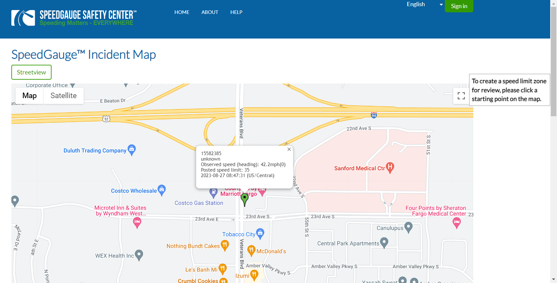The image size is (557, 283).
Task: Click the Costco Wholesale shopping marker
Action: click(161, 190)
